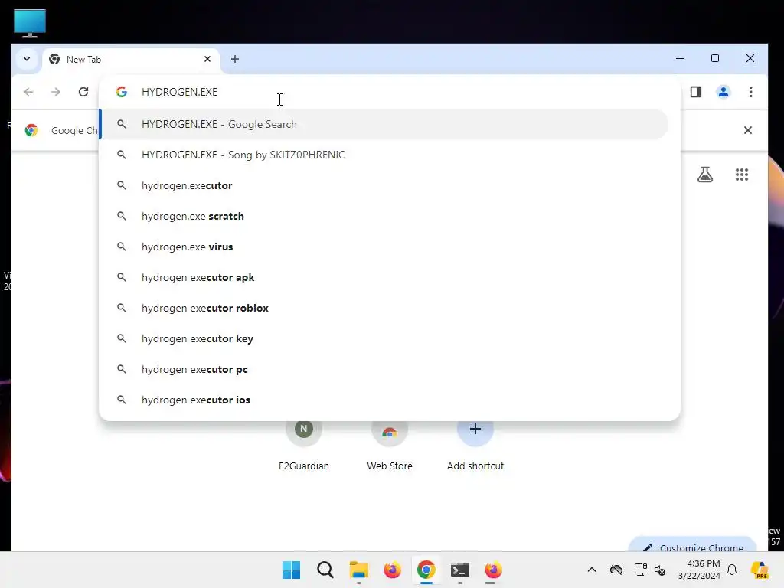Open the Chrome Labs flask icon

(x=705, y=175)
